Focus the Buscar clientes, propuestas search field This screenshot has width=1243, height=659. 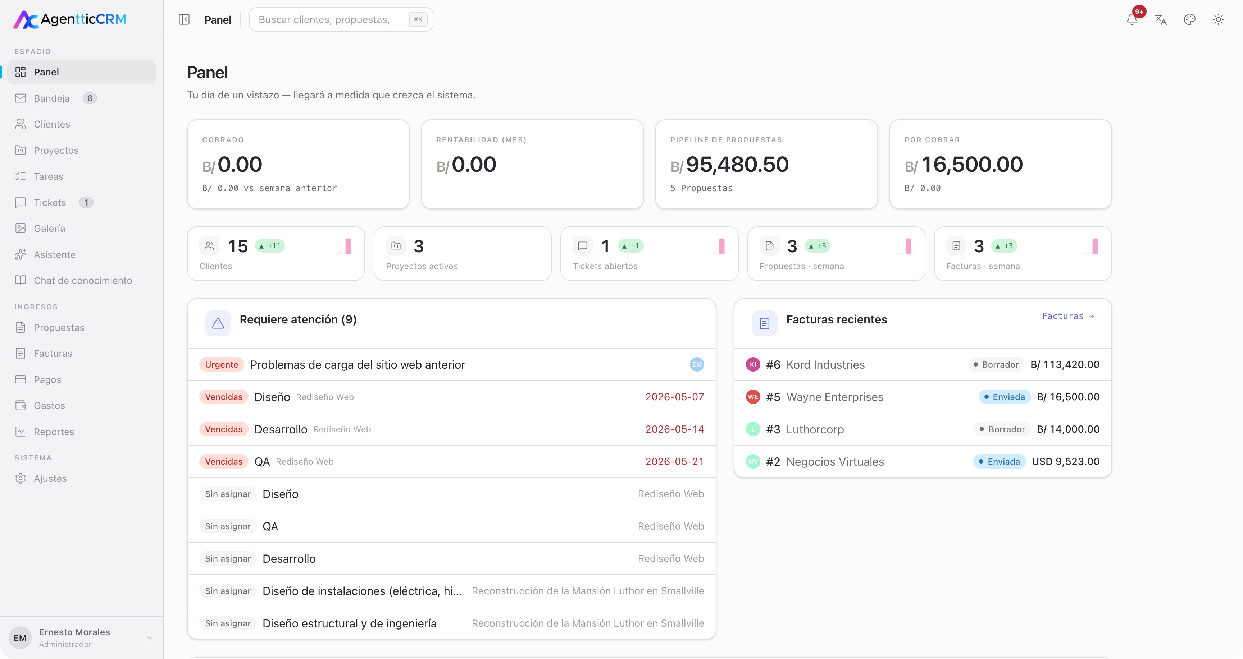point(341,20)
